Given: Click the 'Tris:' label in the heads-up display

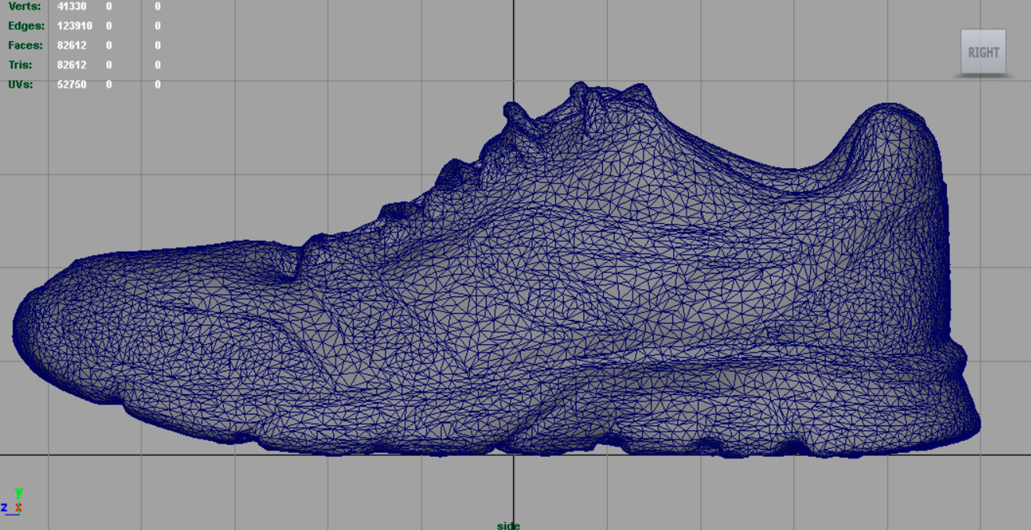Looking at the screenshot, I should (20, 65).
